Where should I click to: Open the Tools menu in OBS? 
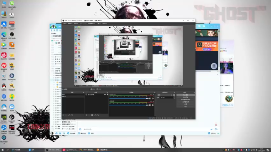[99, 23]
